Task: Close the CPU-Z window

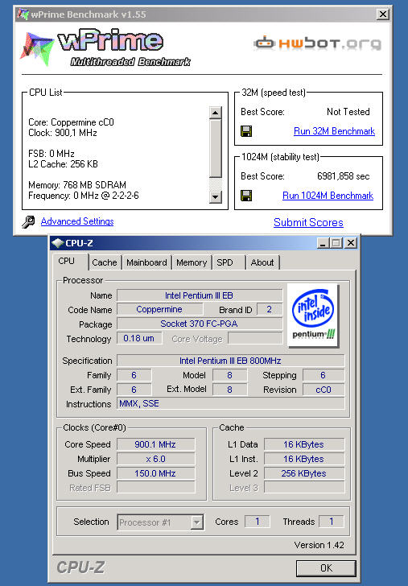Action: click(x=351, y=243)
